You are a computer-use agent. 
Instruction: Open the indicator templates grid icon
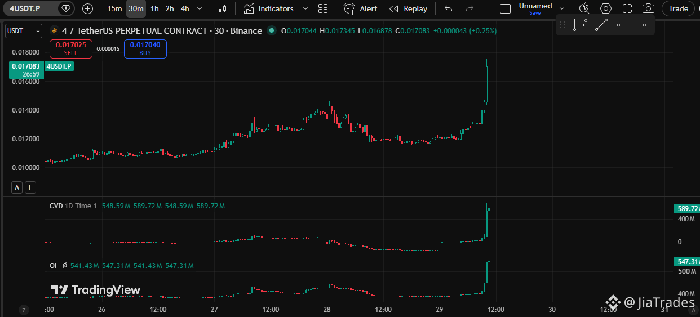[323, 8]
